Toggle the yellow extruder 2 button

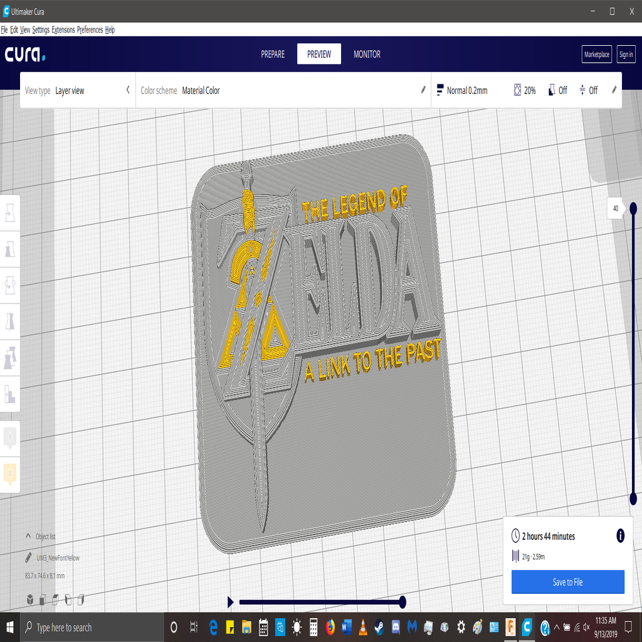coord(9,474)
